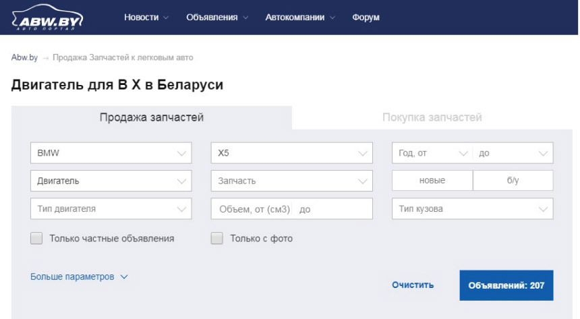Open the Год, от dropdown
This screenshot has width=580, height=319.
click(432, 153)
